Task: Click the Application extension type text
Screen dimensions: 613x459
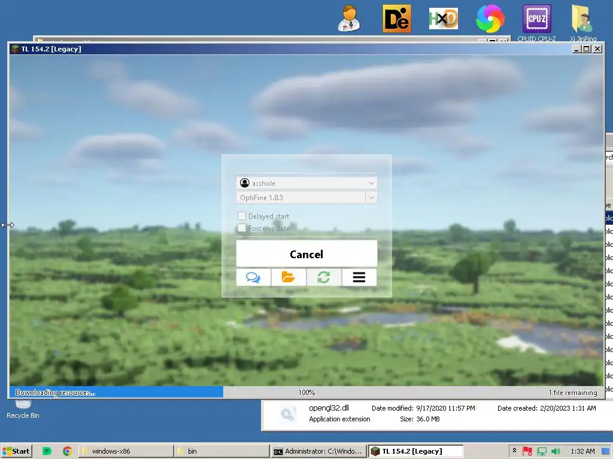Action: [339, 419]
